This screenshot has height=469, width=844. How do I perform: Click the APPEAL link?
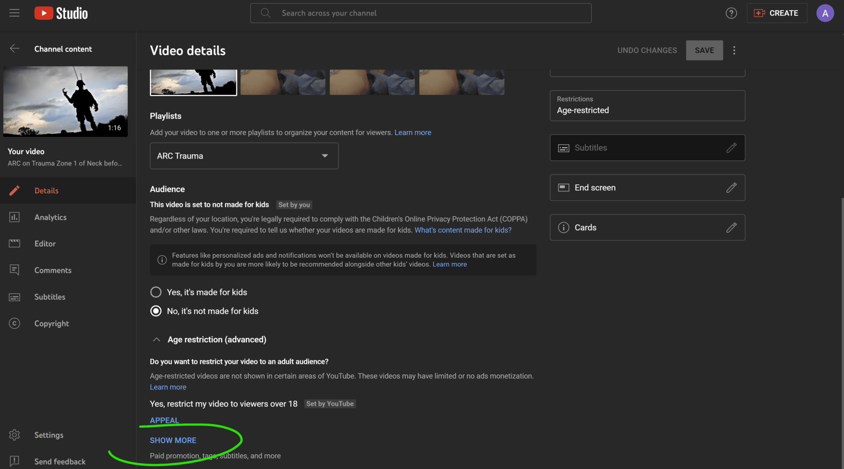pos(164,420)
